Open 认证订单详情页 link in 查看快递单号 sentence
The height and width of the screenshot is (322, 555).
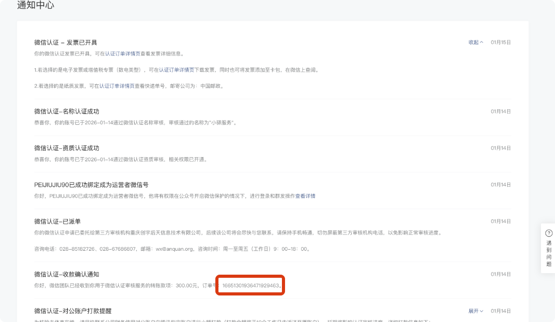[117, 86]
